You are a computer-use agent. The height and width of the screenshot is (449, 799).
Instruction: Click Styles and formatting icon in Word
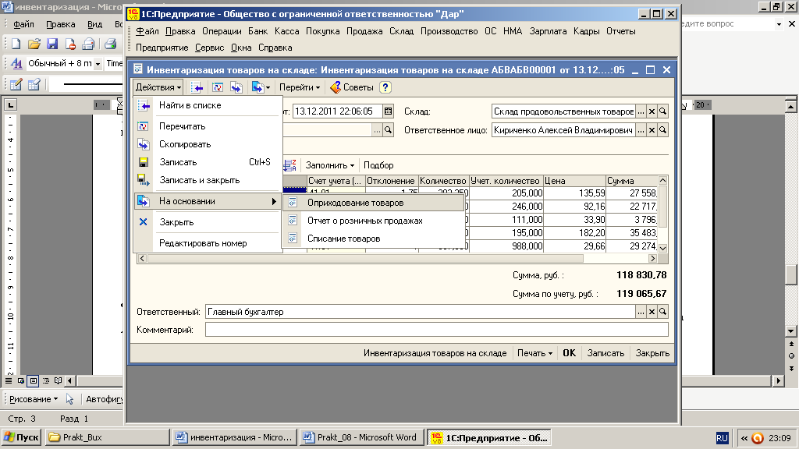(17, 64)
